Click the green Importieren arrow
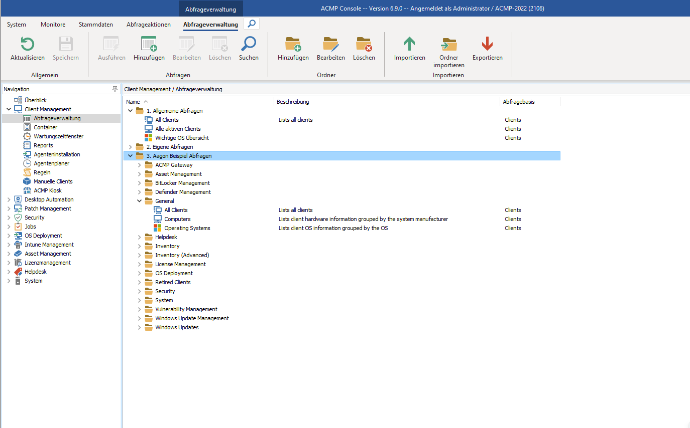Viewport: 690px width, 428px height. pos(409,45)
